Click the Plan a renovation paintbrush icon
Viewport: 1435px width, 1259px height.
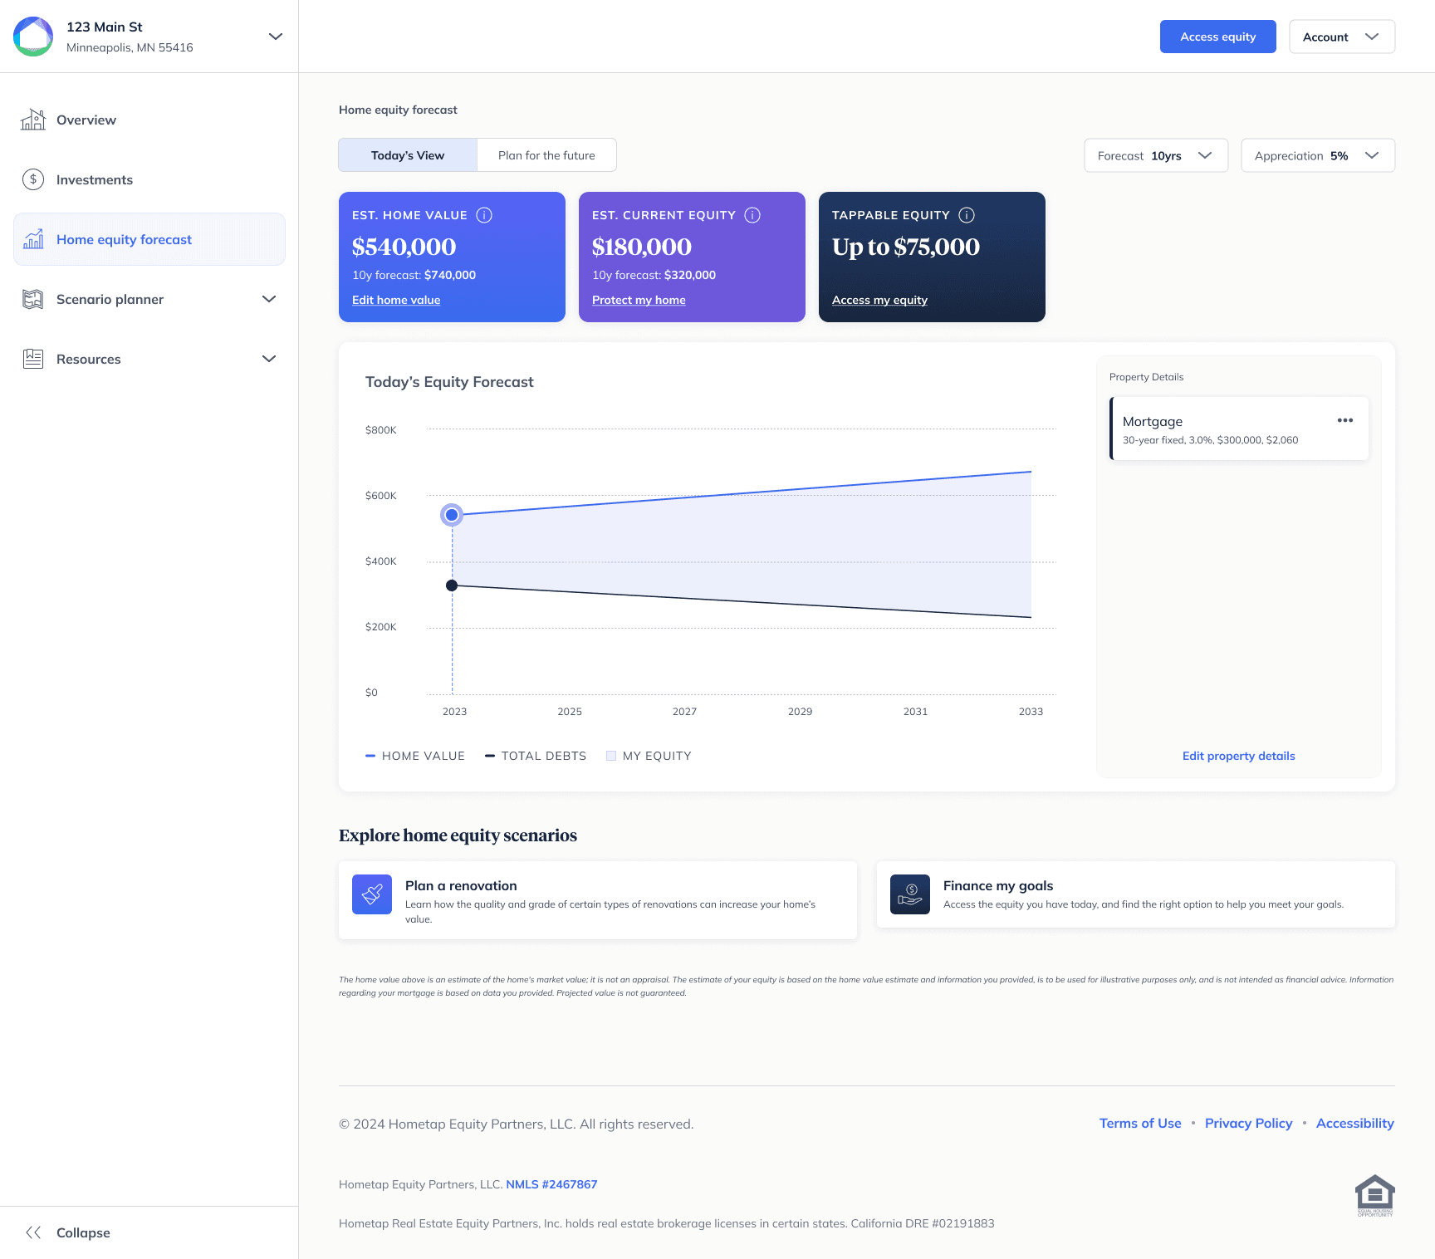point(372,894)
